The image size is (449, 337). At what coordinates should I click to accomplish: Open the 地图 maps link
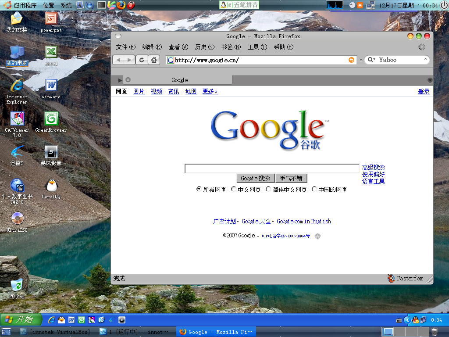pos(191,91)
